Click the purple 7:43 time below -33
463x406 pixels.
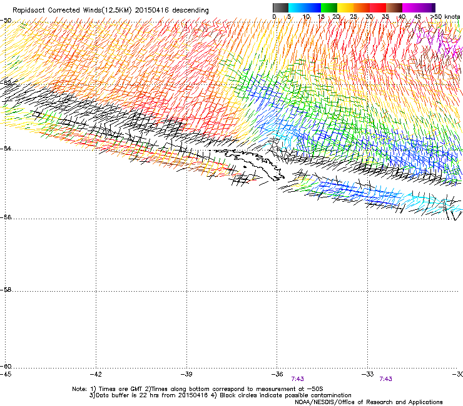385,379
